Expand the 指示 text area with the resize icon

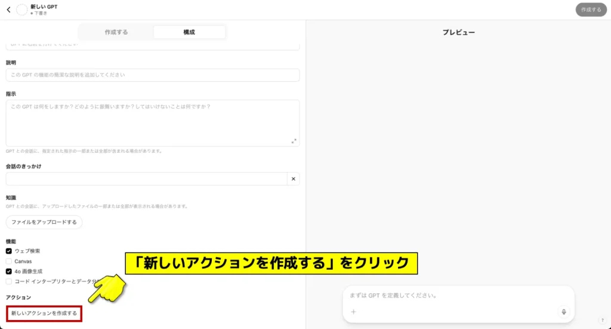[x=294, y=141]
